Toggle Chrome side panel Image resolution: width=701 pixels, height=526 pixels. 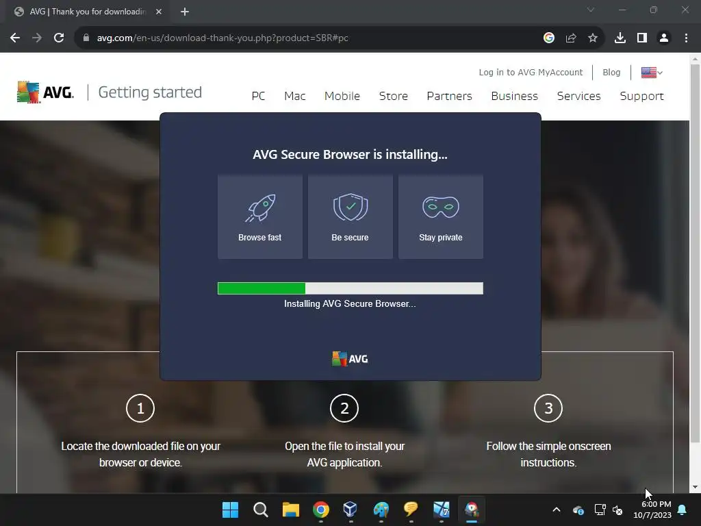[x=642, y=38]
